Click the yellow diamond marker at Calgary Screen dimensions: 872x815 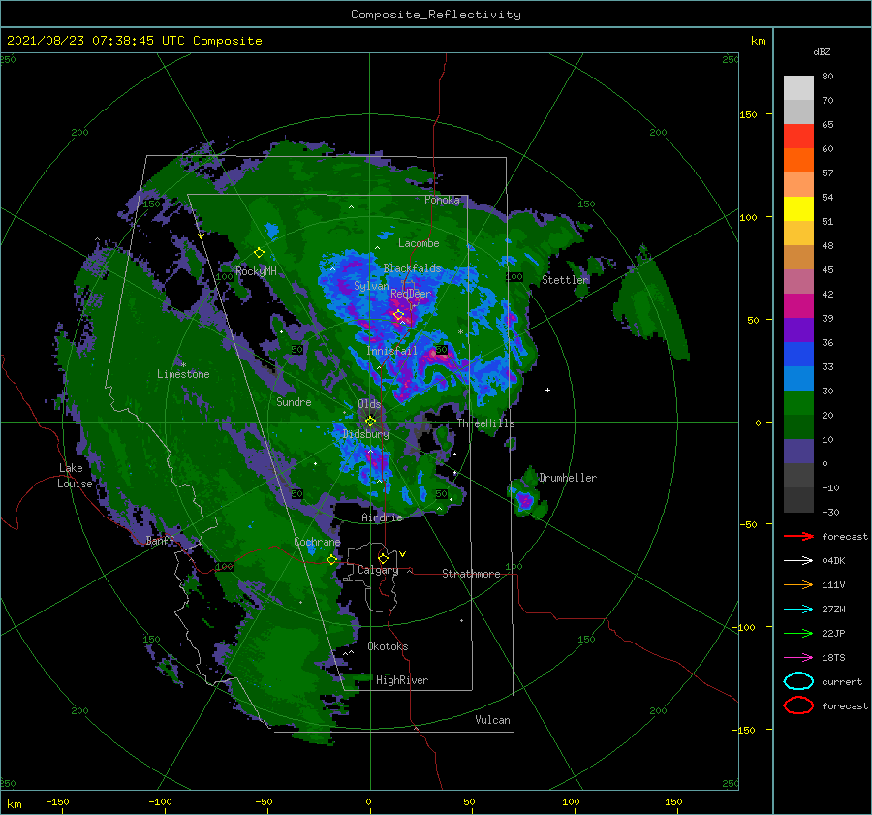click(x=383, y=558)
